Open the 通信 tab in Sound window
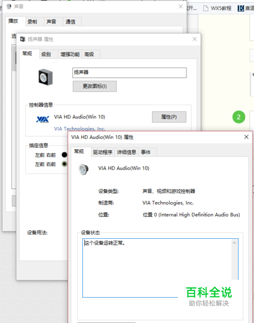 click(71, 22)
